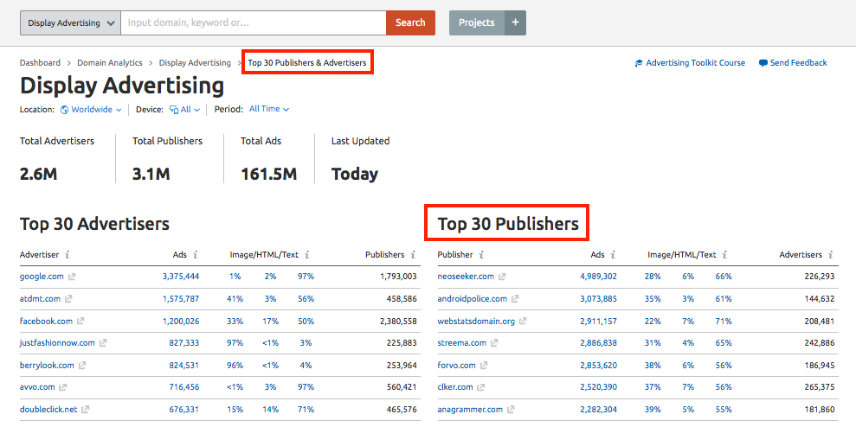
Task: Go to Dashboard in breadcrumb
Action: coord(40,63)
